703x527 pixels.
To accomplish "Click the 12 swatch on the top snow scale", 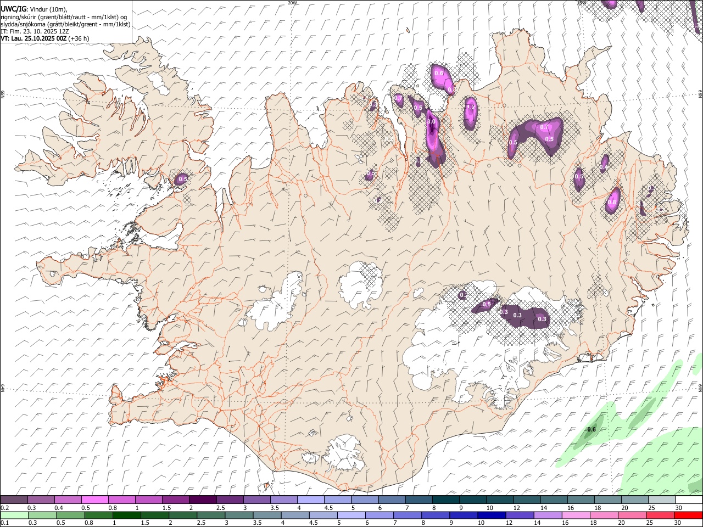I will [x=527, y=500].
